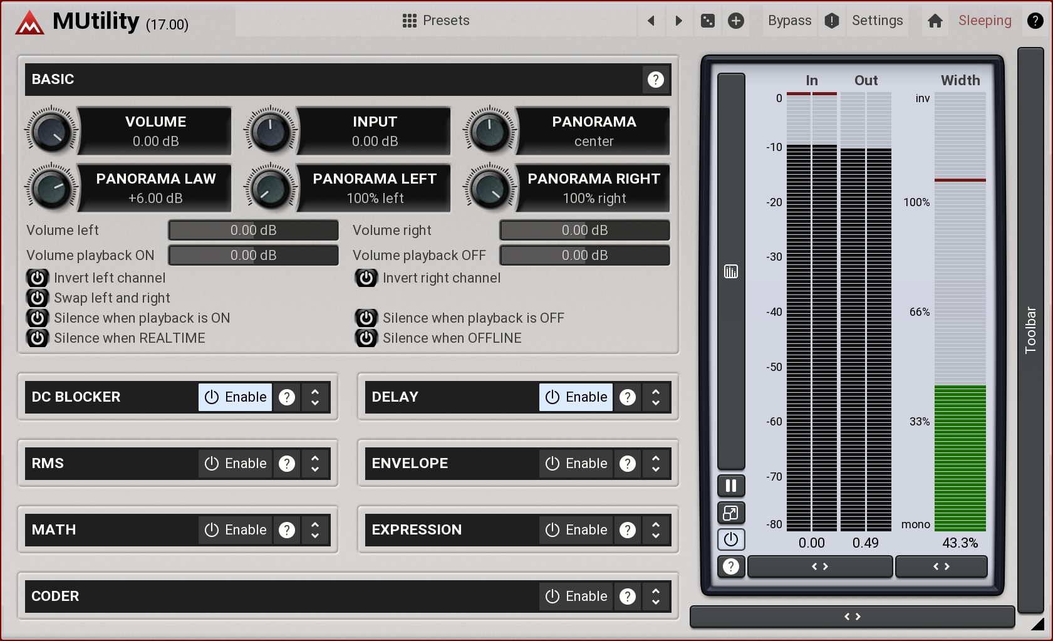
Task: Expand the DELAY section arrows
Action: pyautogui.click(x=656, y=397)
